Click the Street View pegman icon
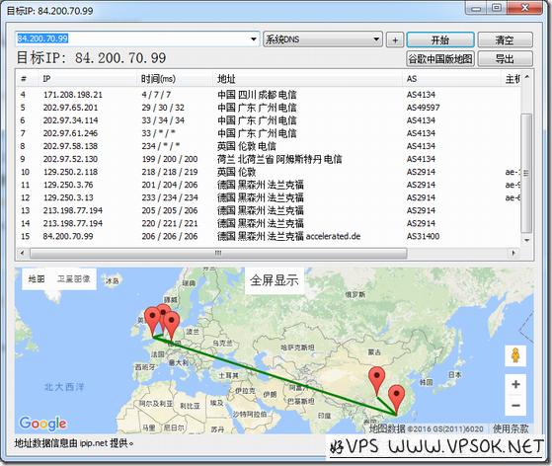This screenshot has width=552, height=466. pyautogui.click(x=515, y=355)
